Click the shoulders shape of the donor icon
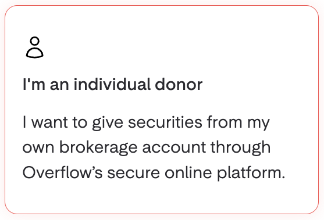This screenshot has width=324, height=220. coord(35,53)
